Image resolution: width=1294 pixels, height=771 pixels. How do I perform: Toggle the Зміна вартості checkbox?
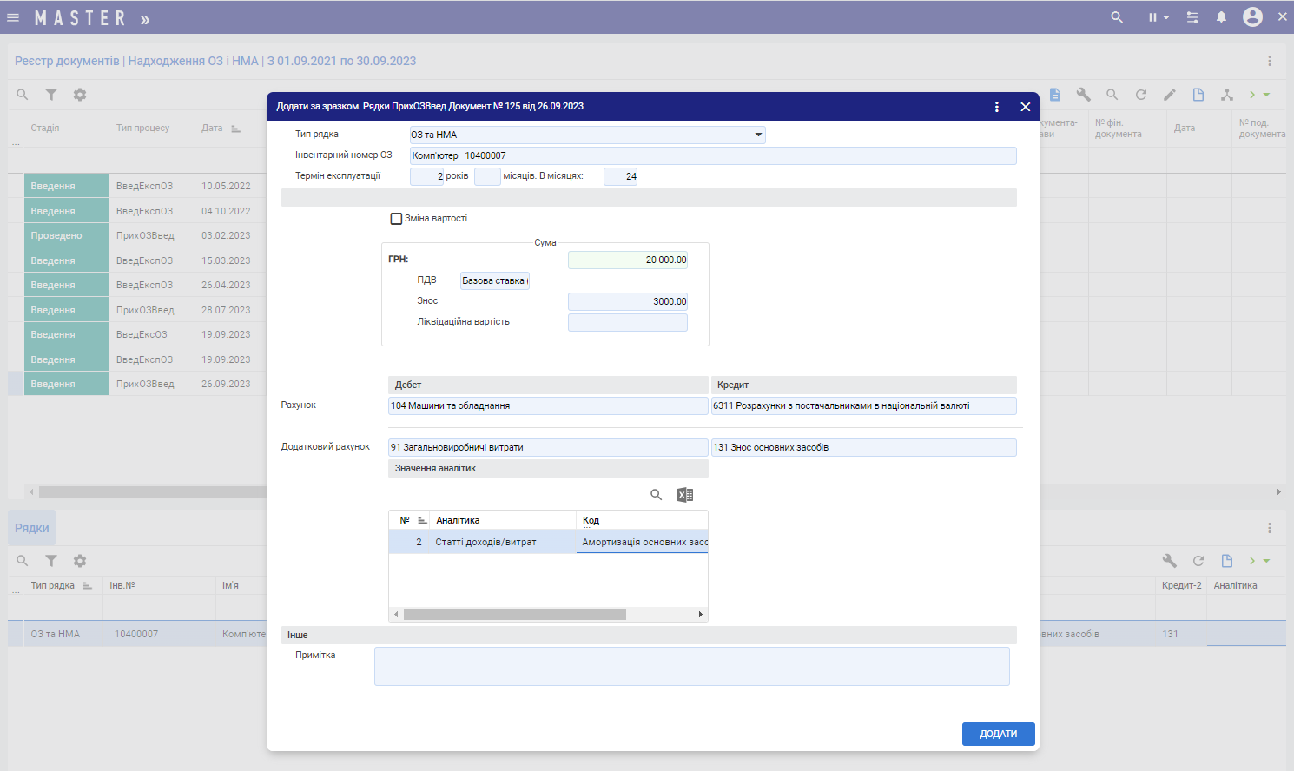tap(396, 219)
